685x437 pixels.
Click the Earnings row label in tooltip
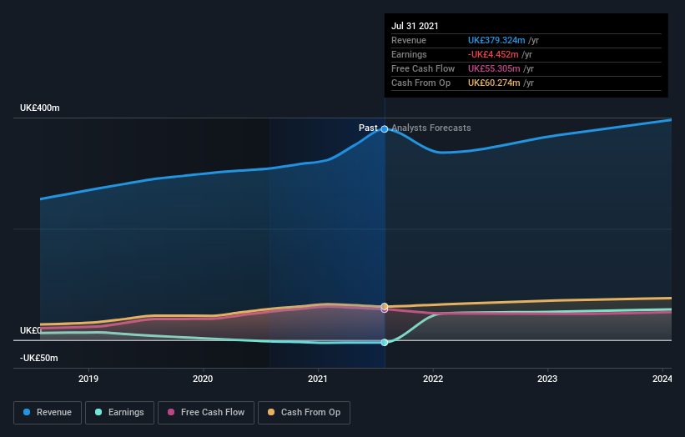tap(409, 54)
